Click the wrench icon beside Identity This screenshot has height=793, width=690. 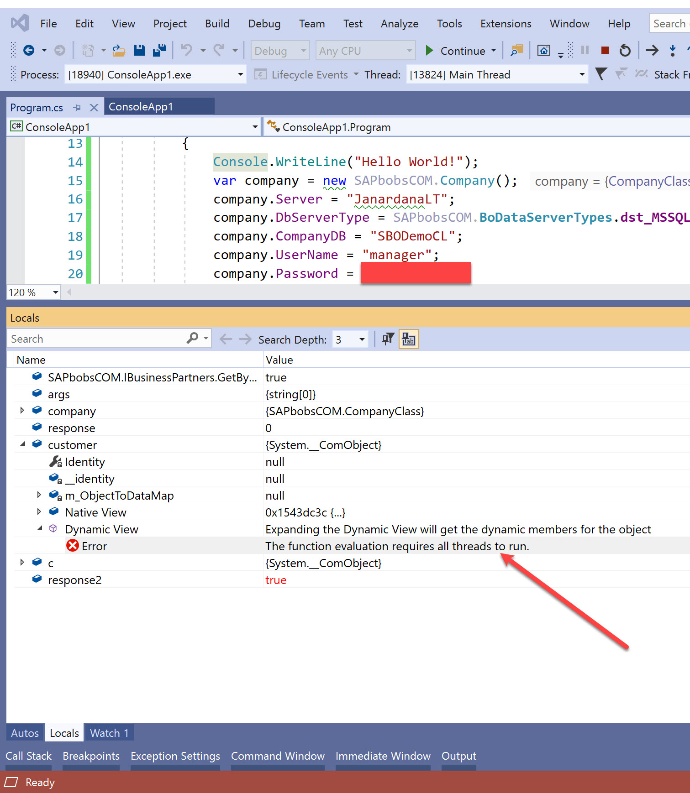55,462
